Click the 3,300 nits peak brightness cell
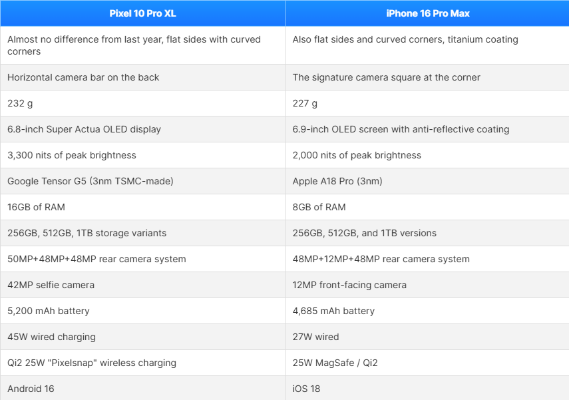 pyautogui.click(x=143, y=155)
